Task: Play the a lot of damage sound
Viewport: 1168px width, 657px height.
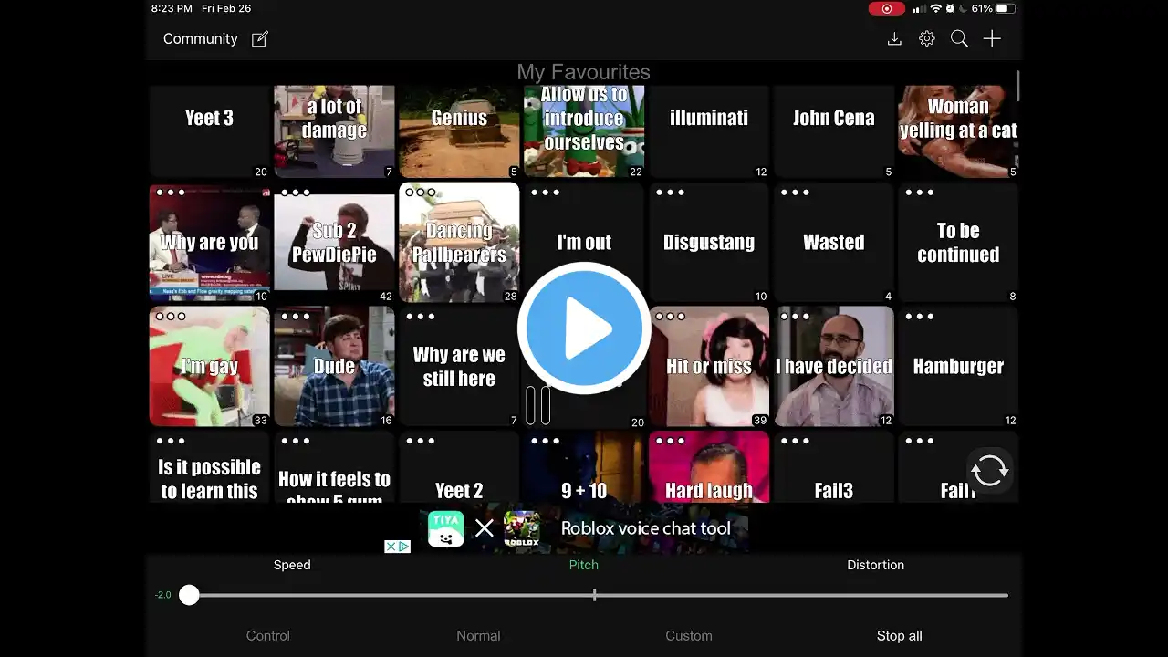Action: (x=334, y=130)
